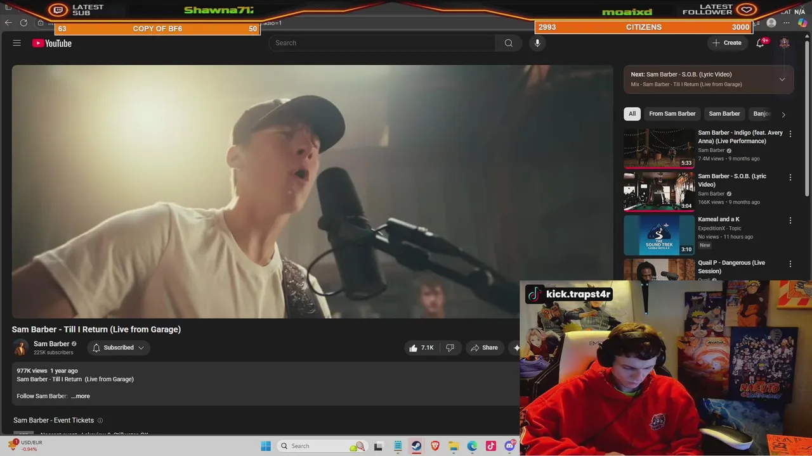Screen dimensions: 812x456
Task: Open options for Indigo video
Action: (x=790, y=134)
